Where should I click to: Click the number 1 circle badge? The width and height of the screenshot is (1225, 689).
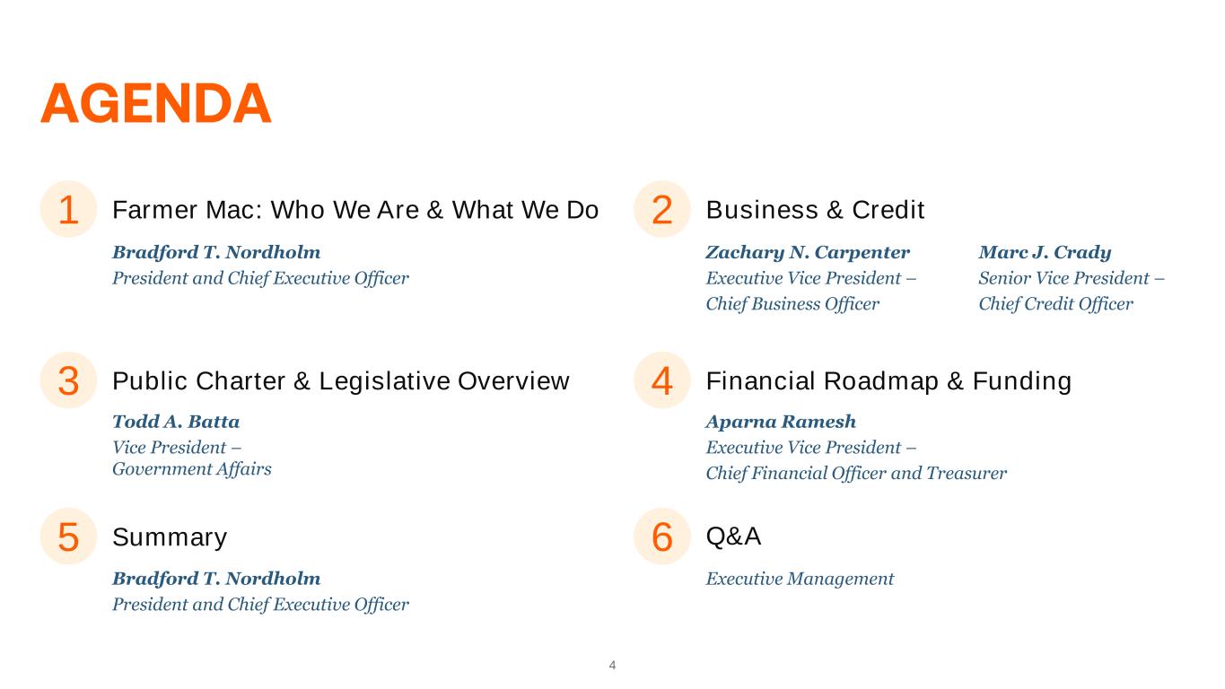pyautogui.click(x=68, y=209)
